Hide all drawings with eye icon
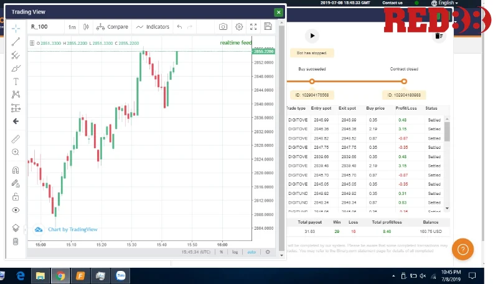The width and height of the screenshot is (498, 284). [x=16, y=210]
